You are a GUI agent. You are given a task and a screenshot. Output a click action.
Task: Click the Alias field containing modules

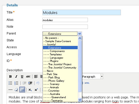65,20
